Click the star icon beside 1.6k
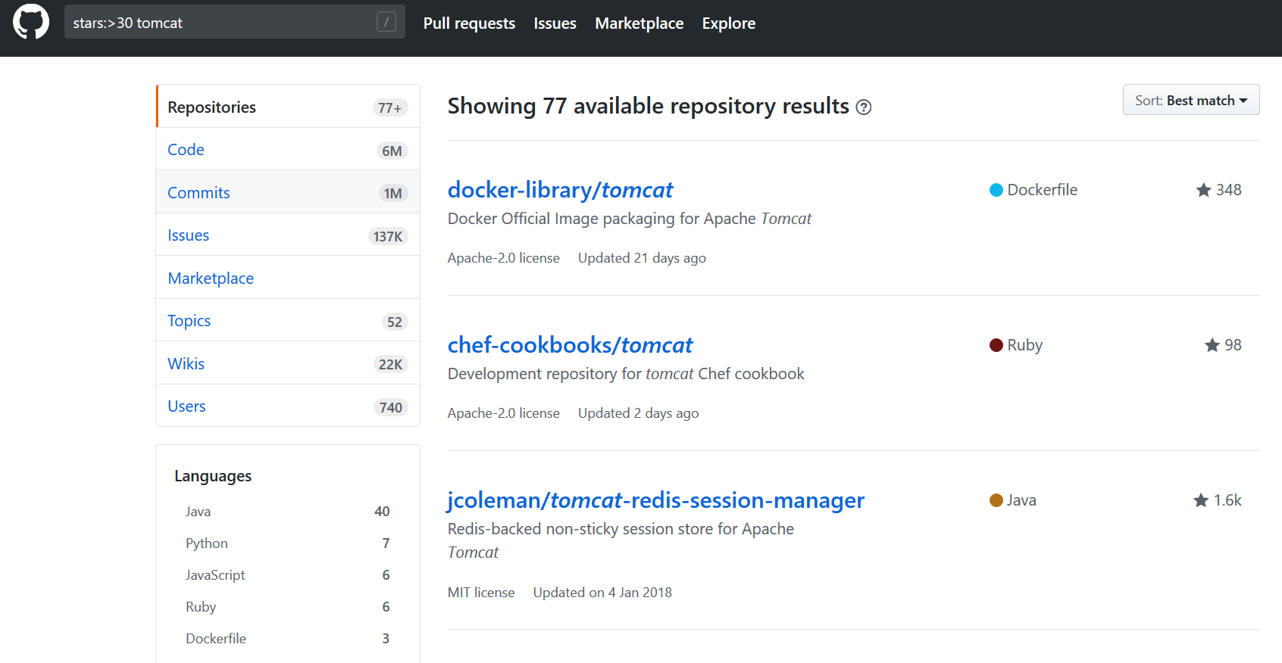 (1200, 500)
